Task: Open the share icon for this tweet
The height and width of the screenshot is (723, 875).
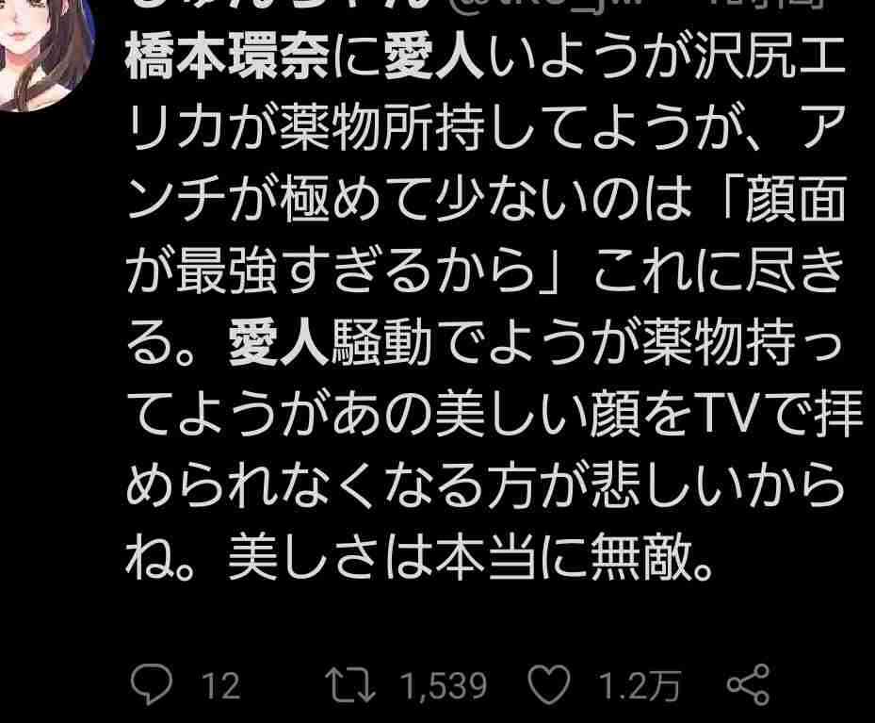Action: pos(749,684)
